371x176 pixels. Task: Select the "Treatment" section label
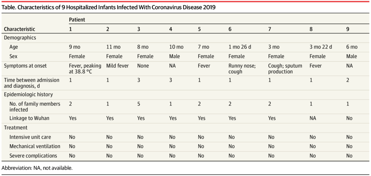(16, 128)
